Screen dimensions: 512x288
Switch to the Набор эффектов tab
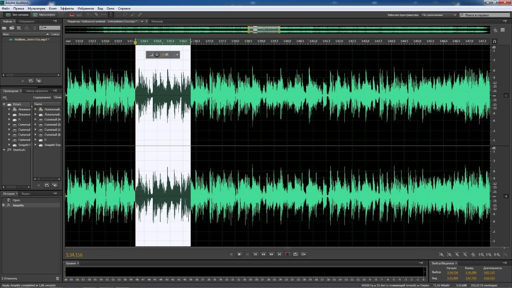(37, 91)
